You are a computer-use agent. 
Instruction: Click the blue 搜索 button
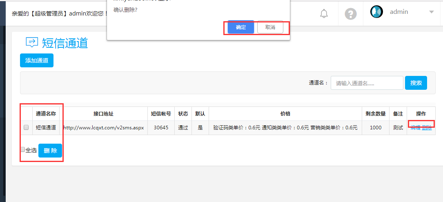416,83
